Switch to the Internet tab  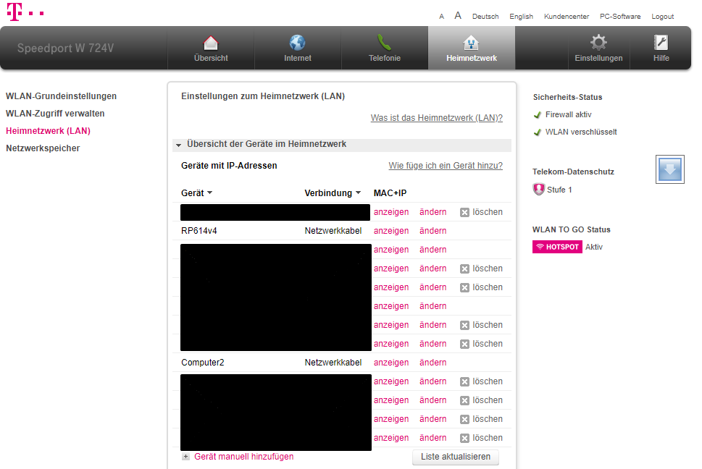tap(298, 48)
